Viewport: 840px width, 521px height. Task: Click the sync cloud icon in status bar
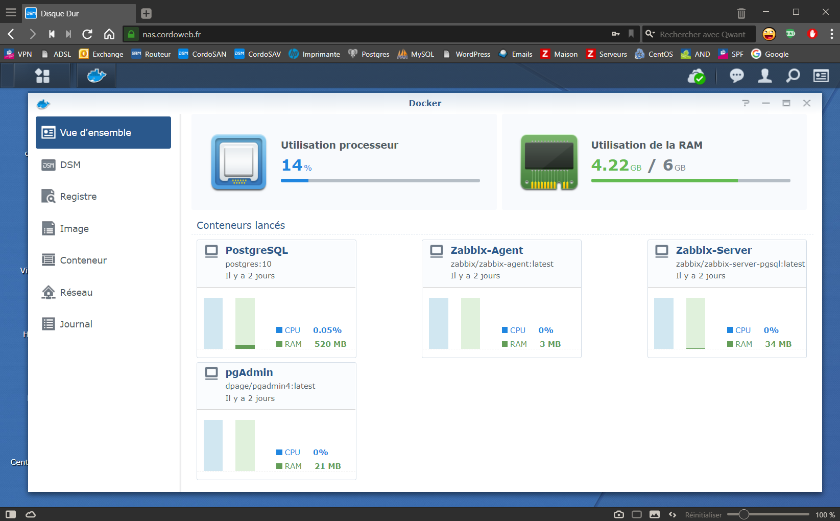tap(31, 514)
